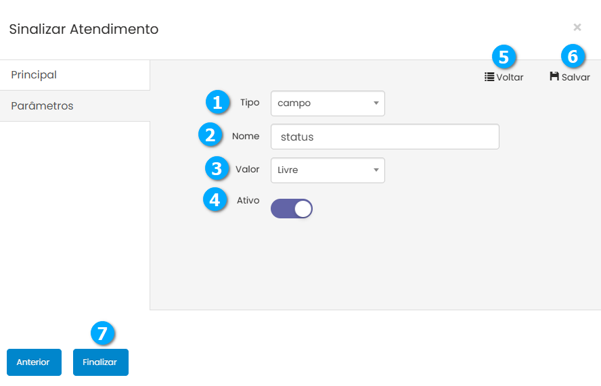Open the Parâmetros tab
Screen dimensions: 601x386
click(74, 106)
